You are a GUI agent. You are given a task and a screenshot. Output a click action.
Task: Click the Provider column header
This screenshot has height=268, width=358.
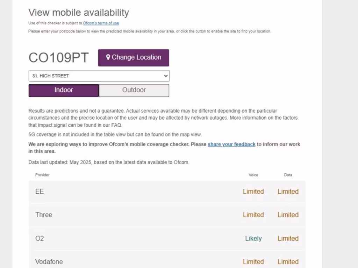coord(42,175)
